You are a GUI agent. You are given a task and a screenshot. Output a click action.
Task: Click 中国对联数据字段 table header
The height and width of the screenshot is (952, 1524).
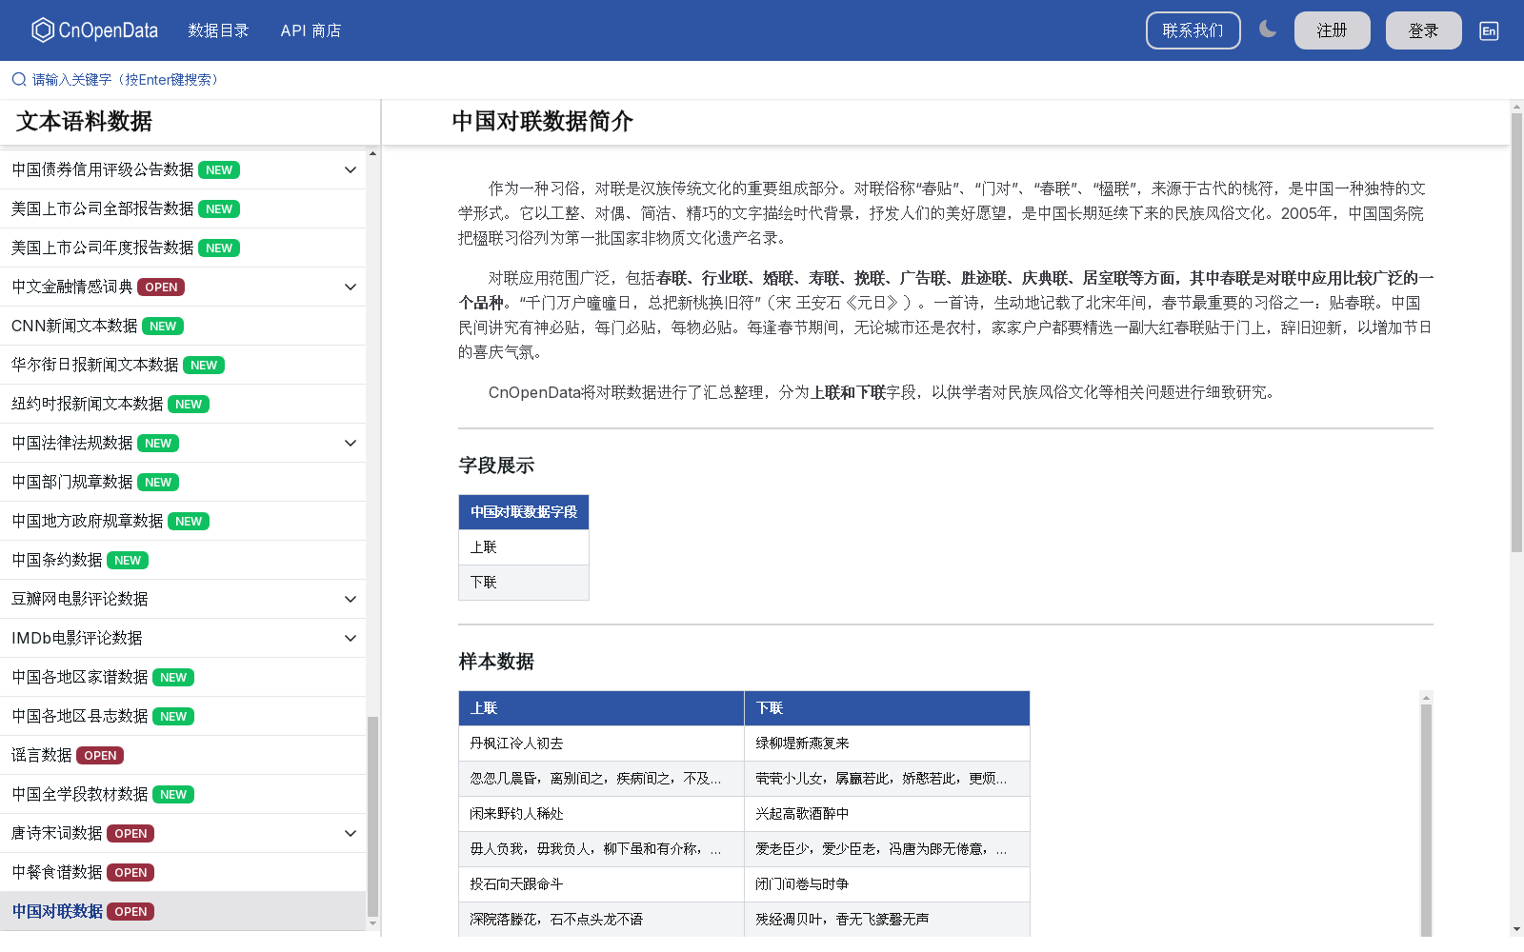524,512
